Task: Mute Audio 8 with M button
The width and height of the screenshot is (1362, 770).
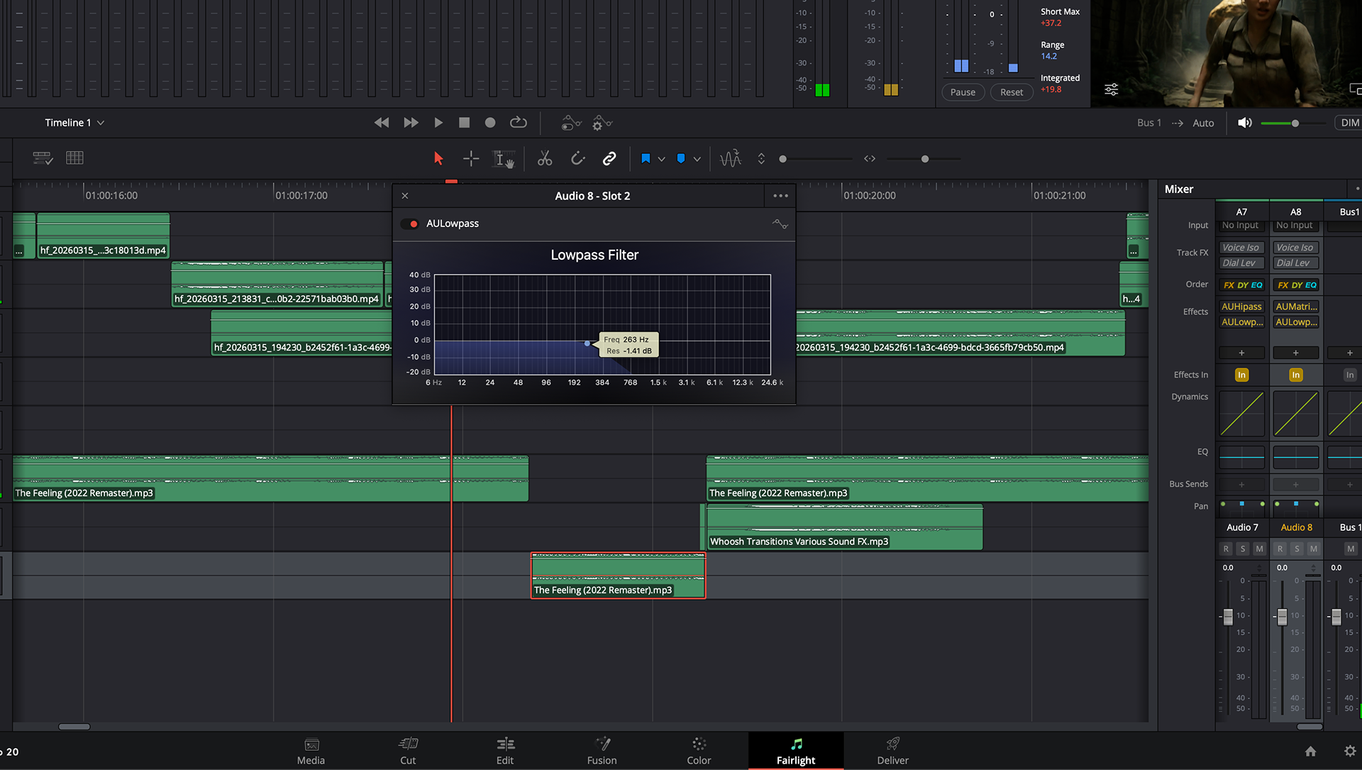Action: click(x=1314, y=549)
